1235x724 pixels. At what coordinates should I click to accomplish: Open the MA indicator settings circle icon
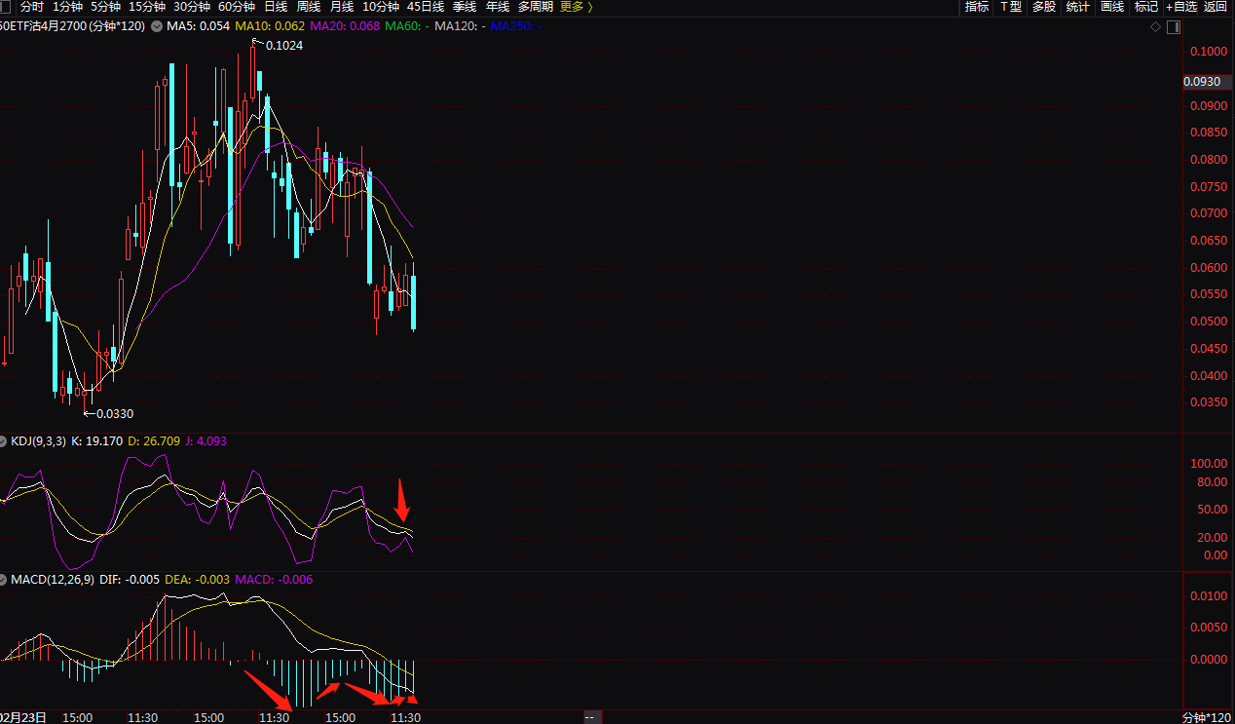coord(157,26)
